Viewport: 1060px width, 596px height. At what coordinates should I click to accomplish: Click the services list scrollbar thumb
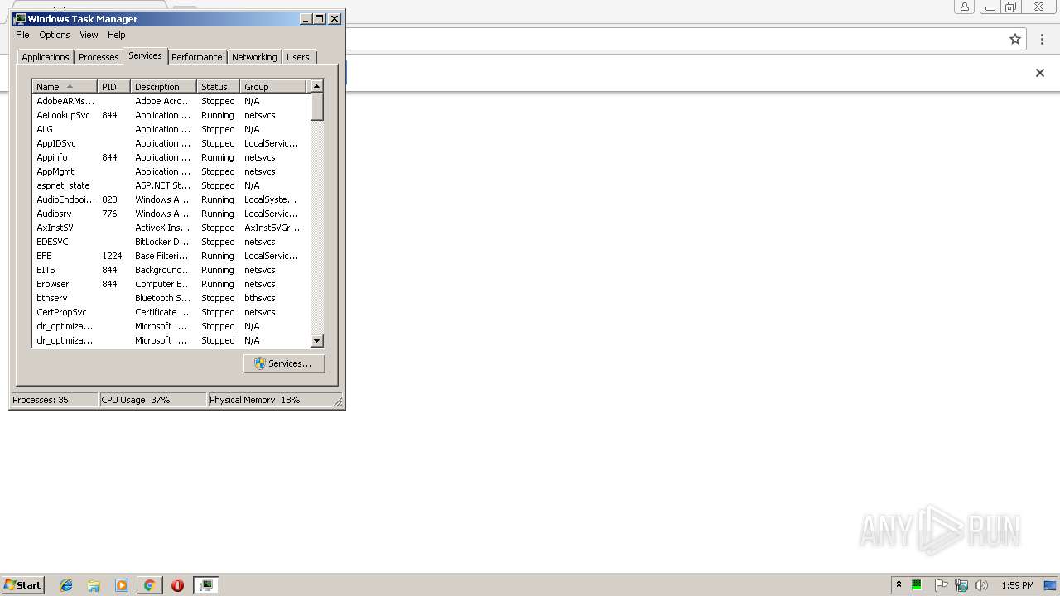click(x=316, y=107)
